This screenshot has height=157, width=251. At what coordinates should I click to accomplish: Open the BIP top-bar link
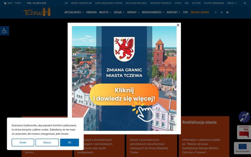click(x=66, y=3)
